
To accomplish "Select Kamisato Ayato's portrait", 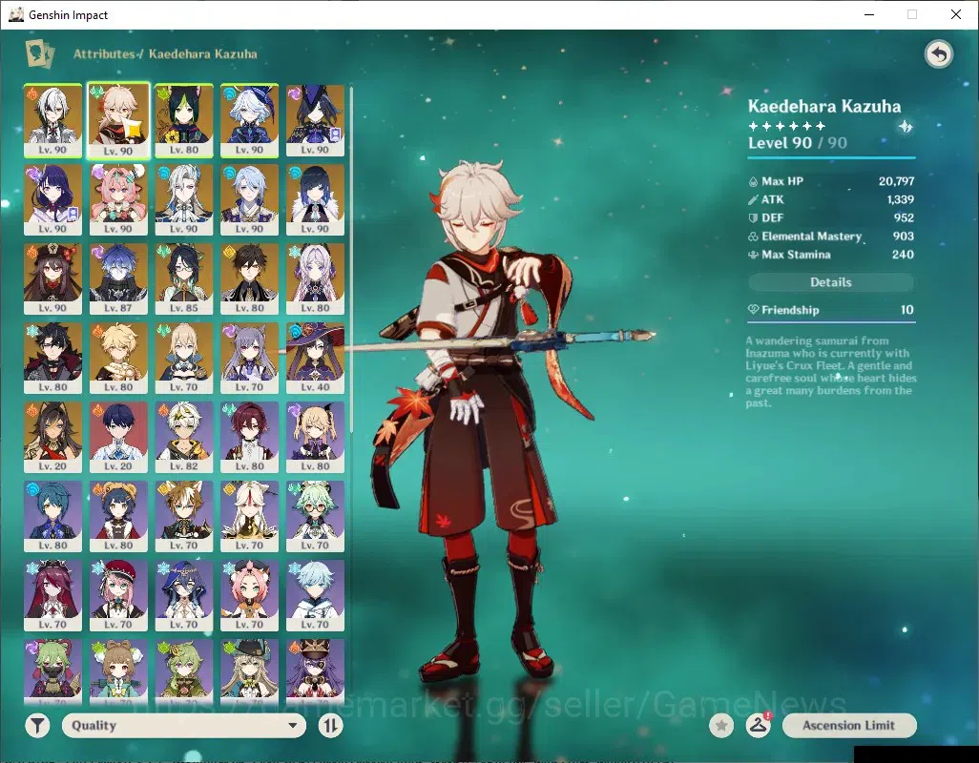I will [x=250, y=199].
